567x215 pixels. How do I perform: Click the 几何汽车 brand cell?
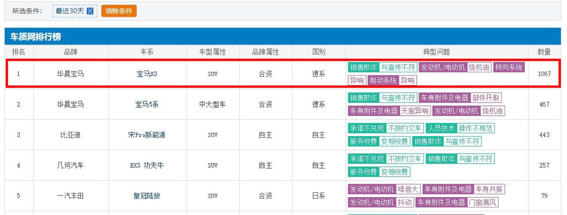(71, 165)
